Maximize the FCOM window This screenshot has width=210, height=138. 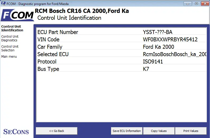tap(196, 4)
